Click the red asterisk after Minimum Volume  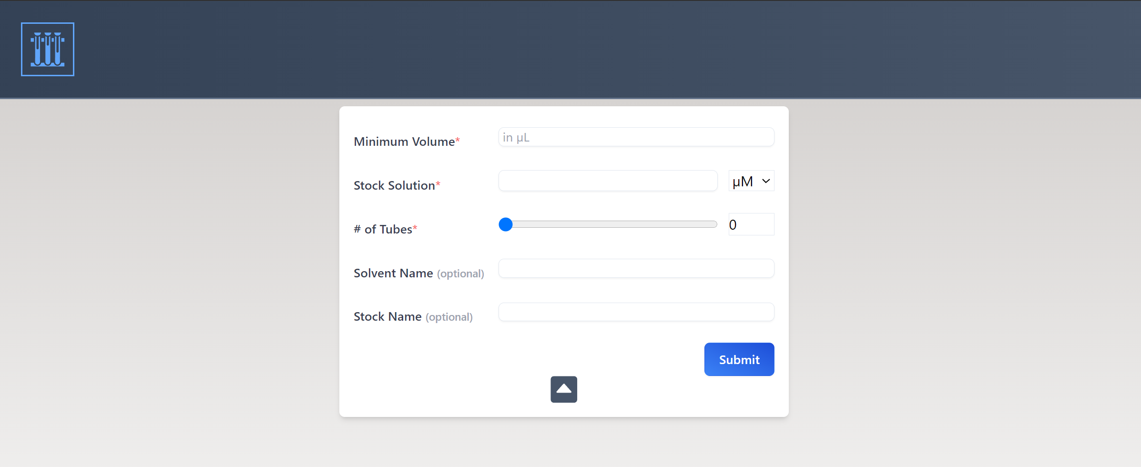click(x=458, y=140)
